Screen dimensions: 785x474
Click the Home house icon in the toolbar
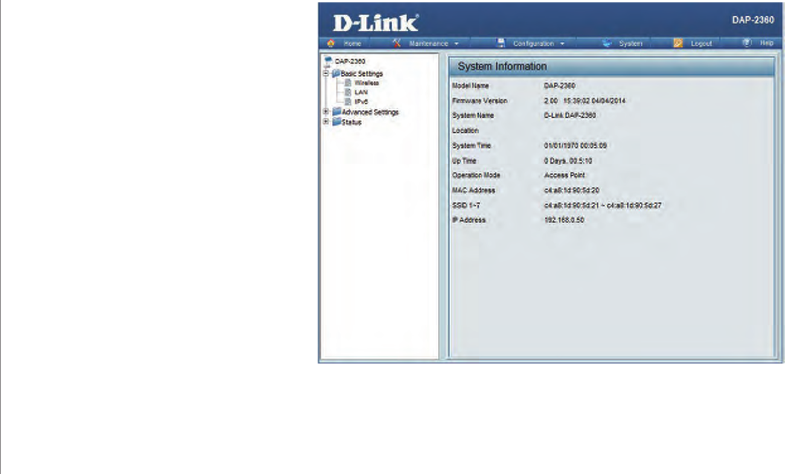(x=330, y=43)
